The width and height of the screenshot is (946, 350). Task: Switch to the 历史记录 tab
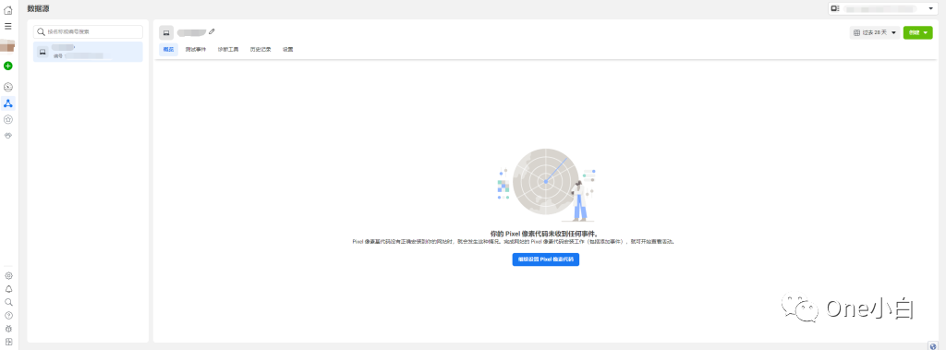pyautogui.click(x=261, y=50)
